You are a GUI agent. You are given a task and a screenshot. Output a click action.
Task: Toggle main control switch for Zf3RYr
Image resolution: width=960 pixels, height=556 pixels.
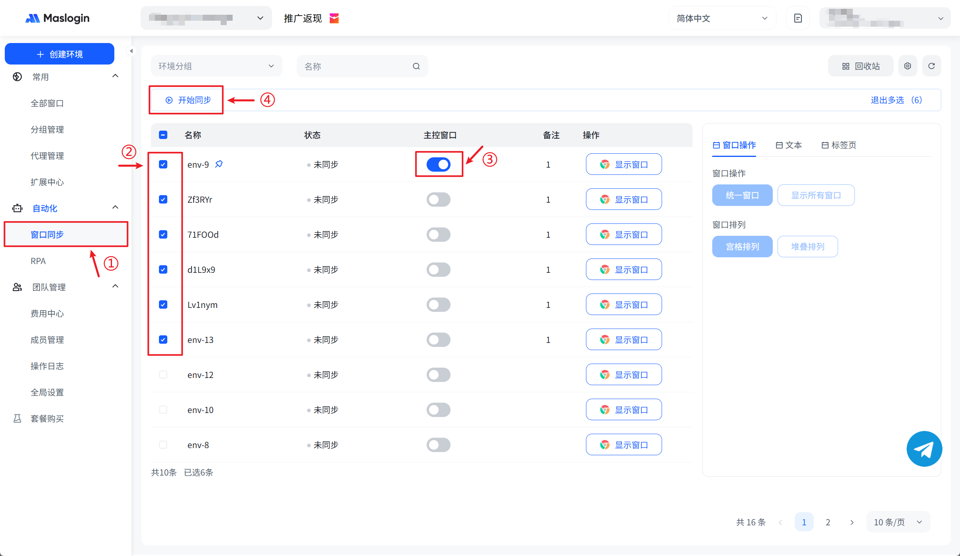click(x=438, y=200)
